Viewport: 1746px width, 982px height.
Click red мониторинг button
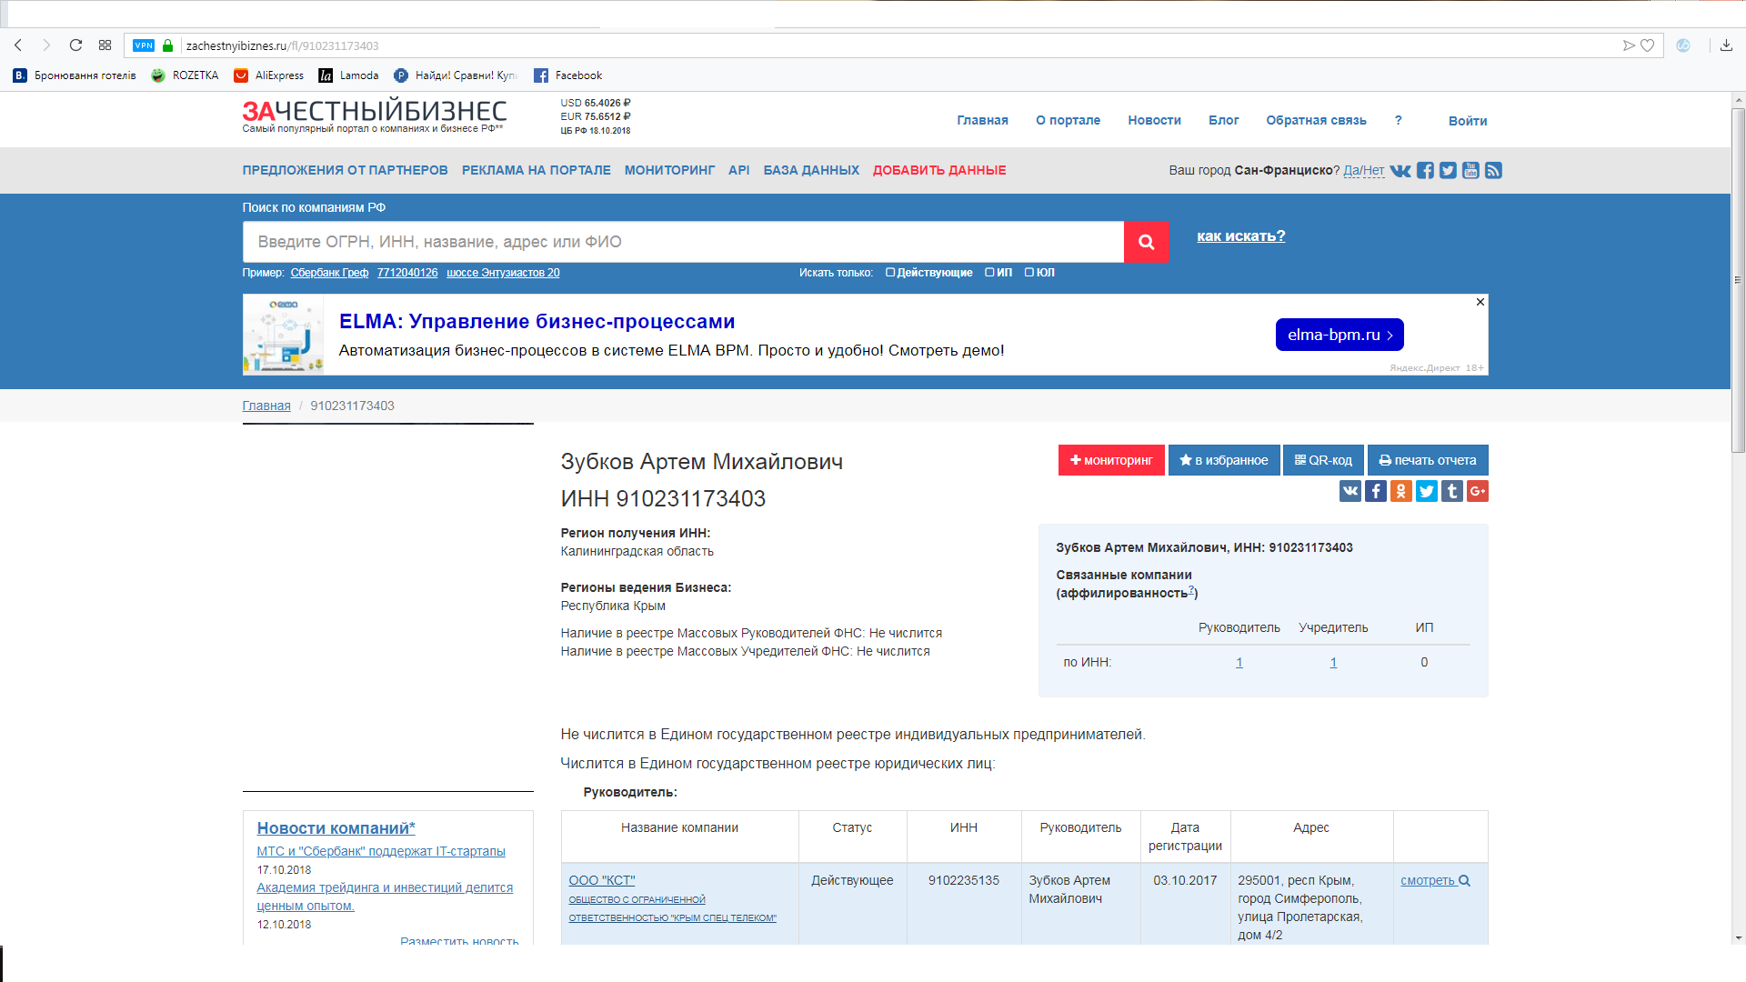(x=1111, y=460)
